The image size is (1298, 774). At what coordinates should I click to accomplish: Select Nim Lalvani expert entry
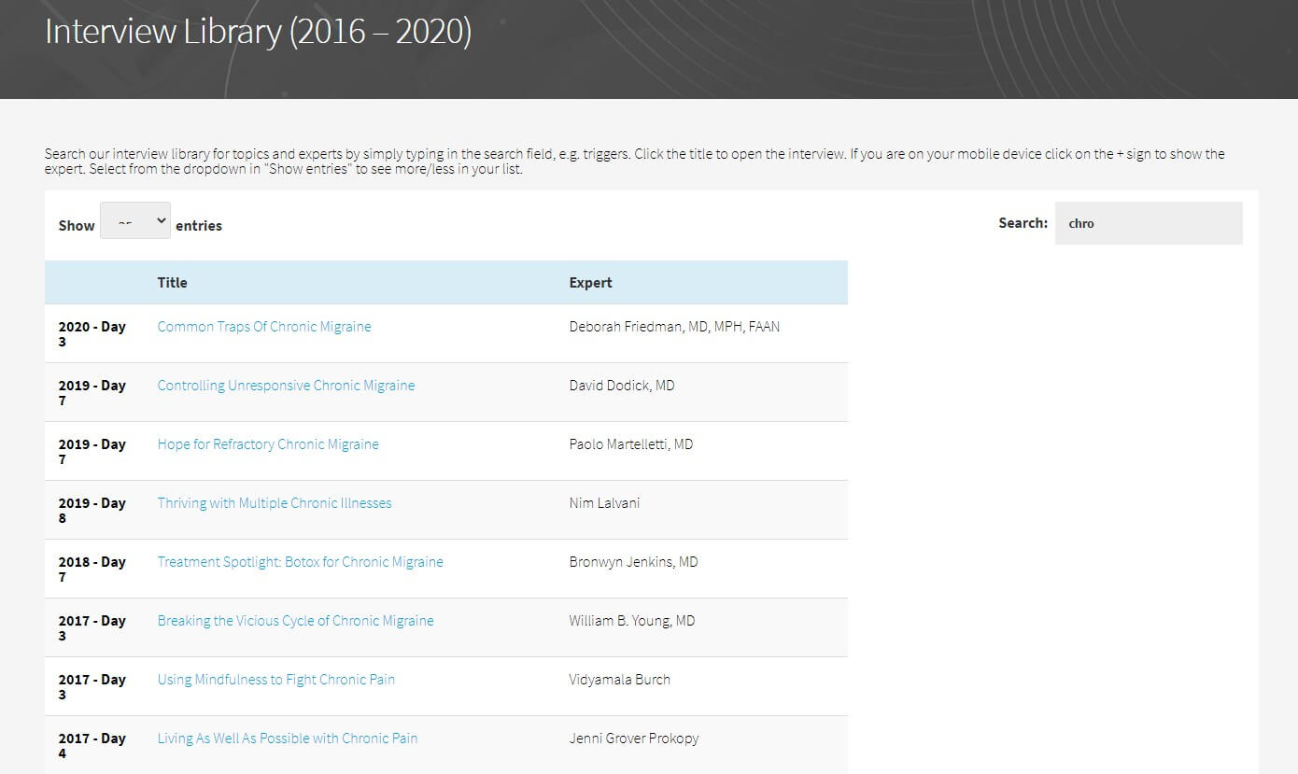click(x=604, y=502)
